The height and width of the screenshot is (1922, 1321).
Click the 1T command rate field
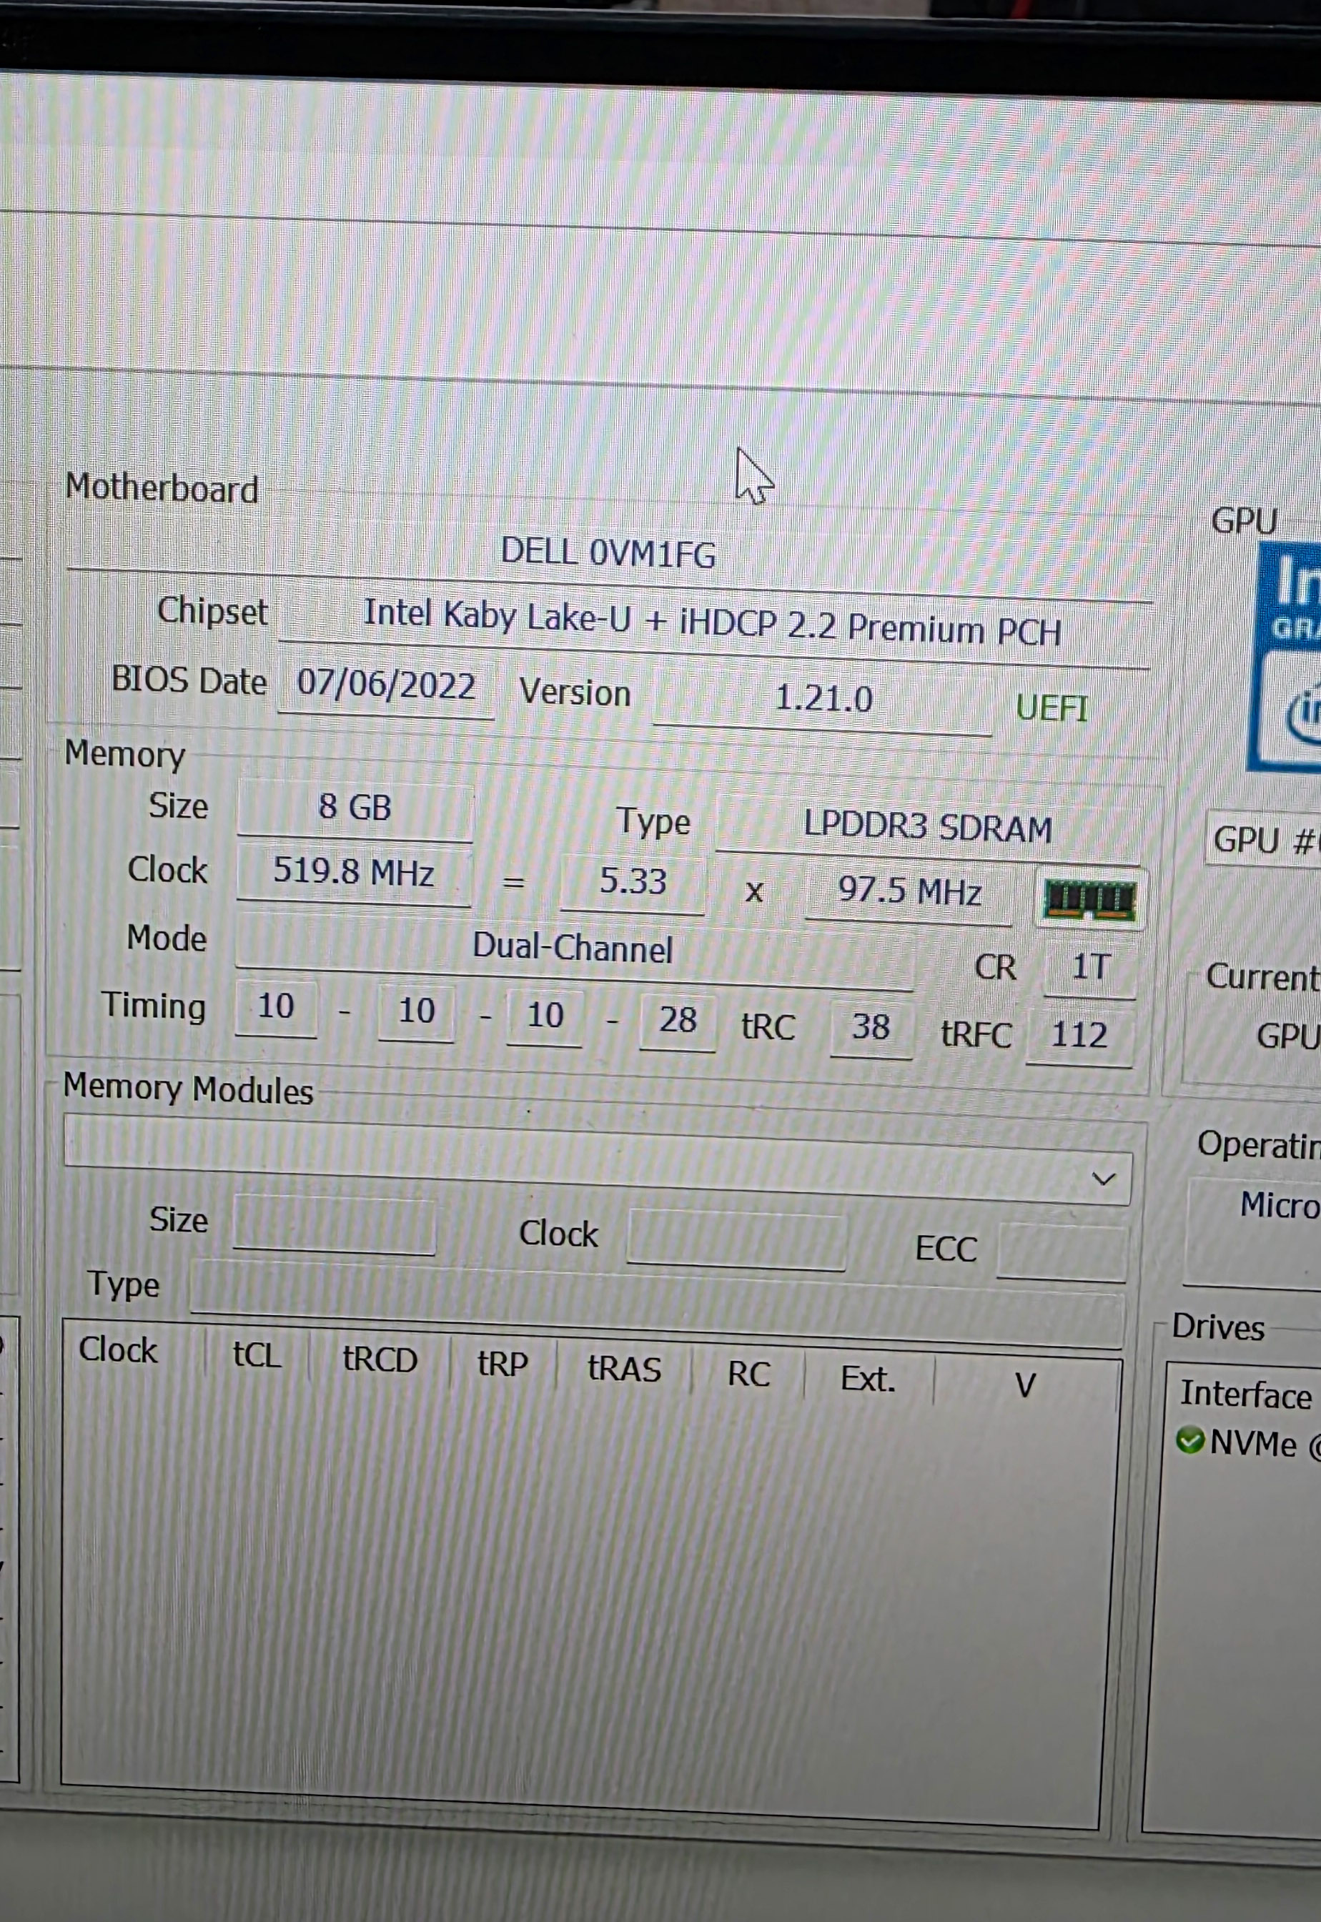tap(1089, 967)
